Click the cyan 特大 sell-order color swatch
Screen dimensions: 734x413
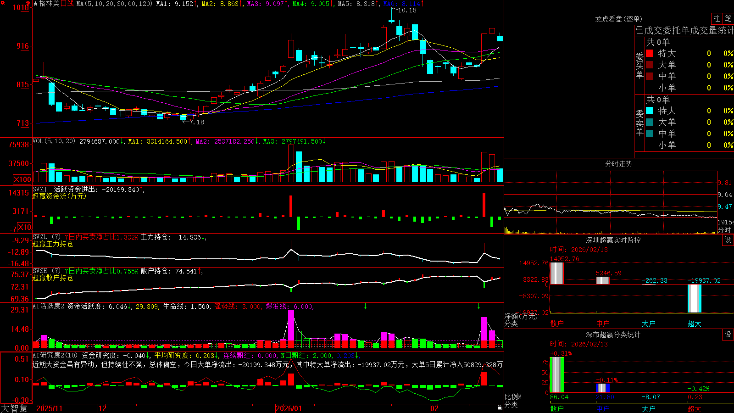[x=650, y=111]
